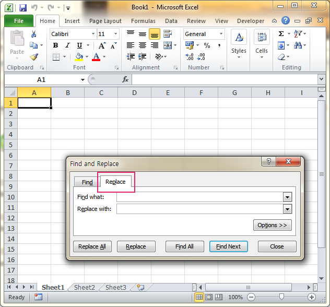
Task: Expand the Cells menu
Action: (262, 44)
